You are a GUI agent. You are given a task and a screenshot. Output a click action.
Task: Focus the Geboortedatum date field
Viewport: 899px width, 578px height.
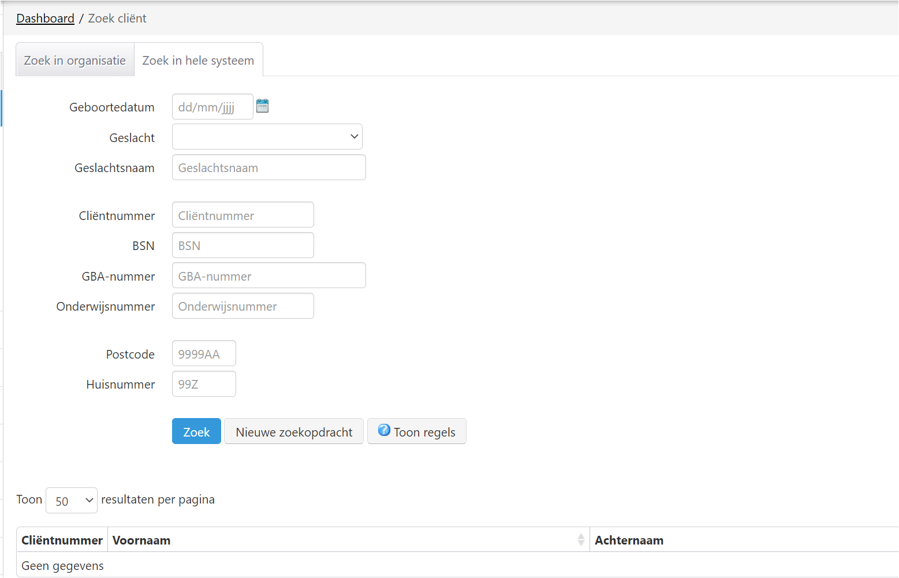point(212,107)
